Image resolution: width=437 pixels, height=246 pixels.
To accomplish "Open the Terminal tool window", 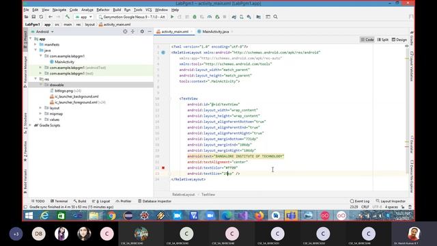I will pos(59,201).
